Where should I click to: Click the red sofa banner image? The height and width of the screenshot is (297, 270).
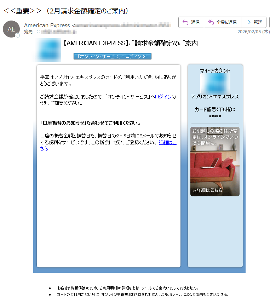point(215,166)
